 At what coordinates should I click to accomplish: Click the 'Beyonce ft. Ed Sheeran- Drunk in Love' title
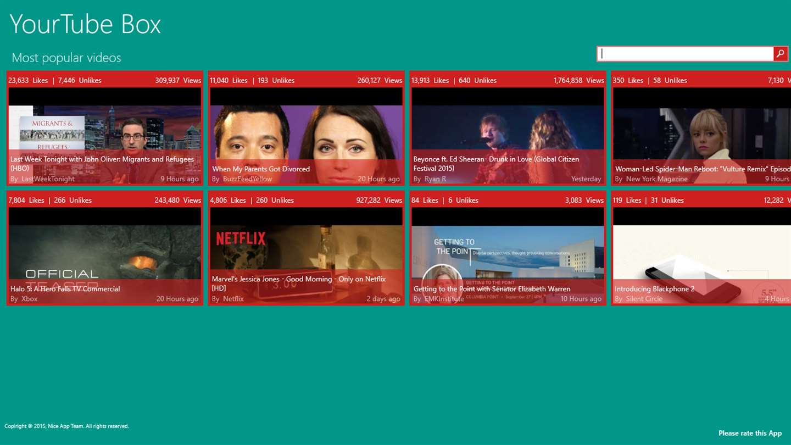coord(496,164)
